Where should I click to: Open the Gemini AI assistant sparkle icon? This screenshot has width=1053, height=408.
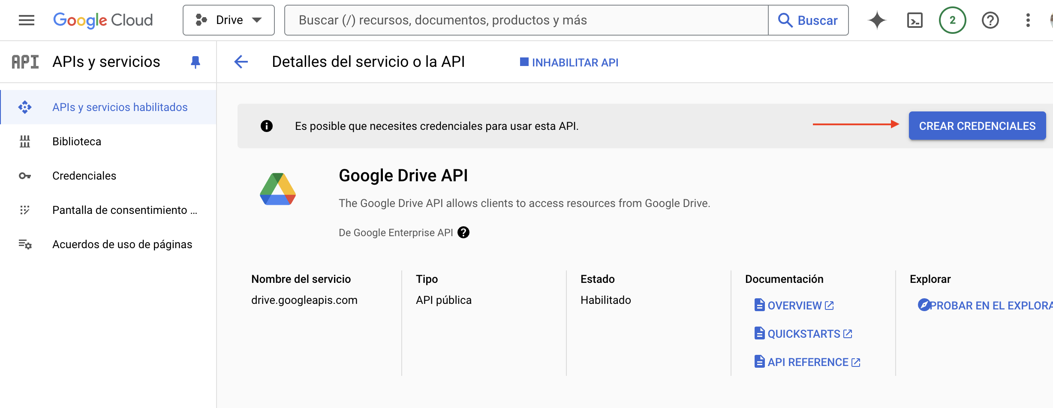coord(877,20)
